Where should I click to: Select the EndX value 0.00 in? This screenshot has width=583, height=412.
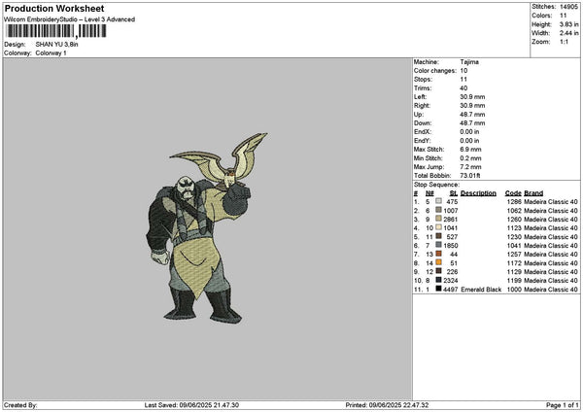[x=469, y=132]
